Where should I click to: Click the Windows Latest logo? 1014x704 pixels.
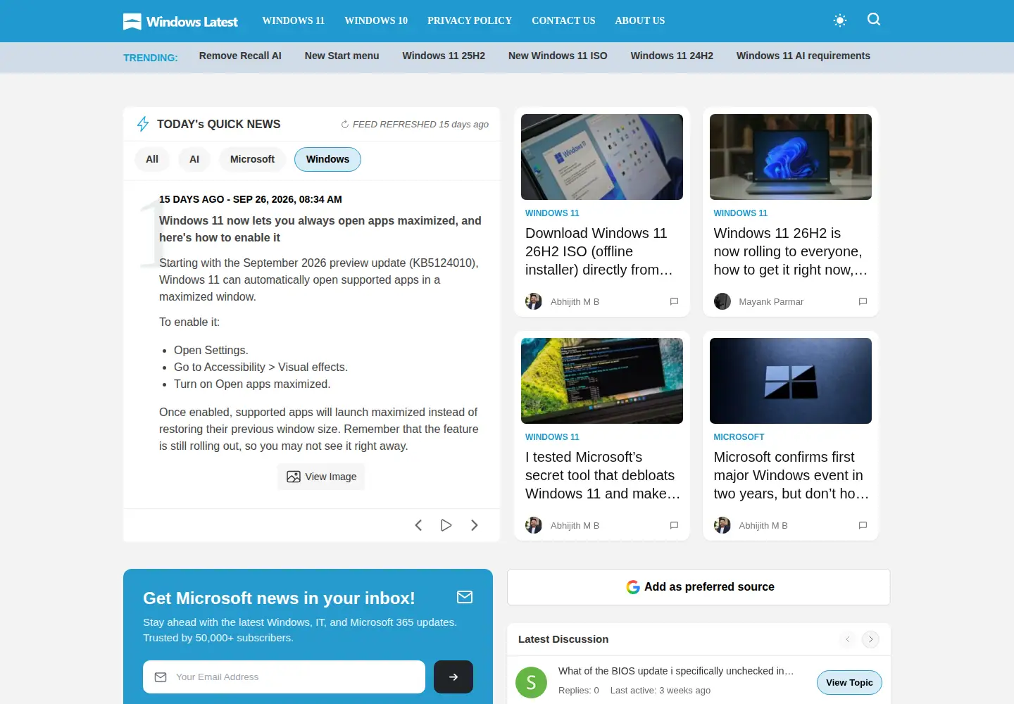[180, 21]
